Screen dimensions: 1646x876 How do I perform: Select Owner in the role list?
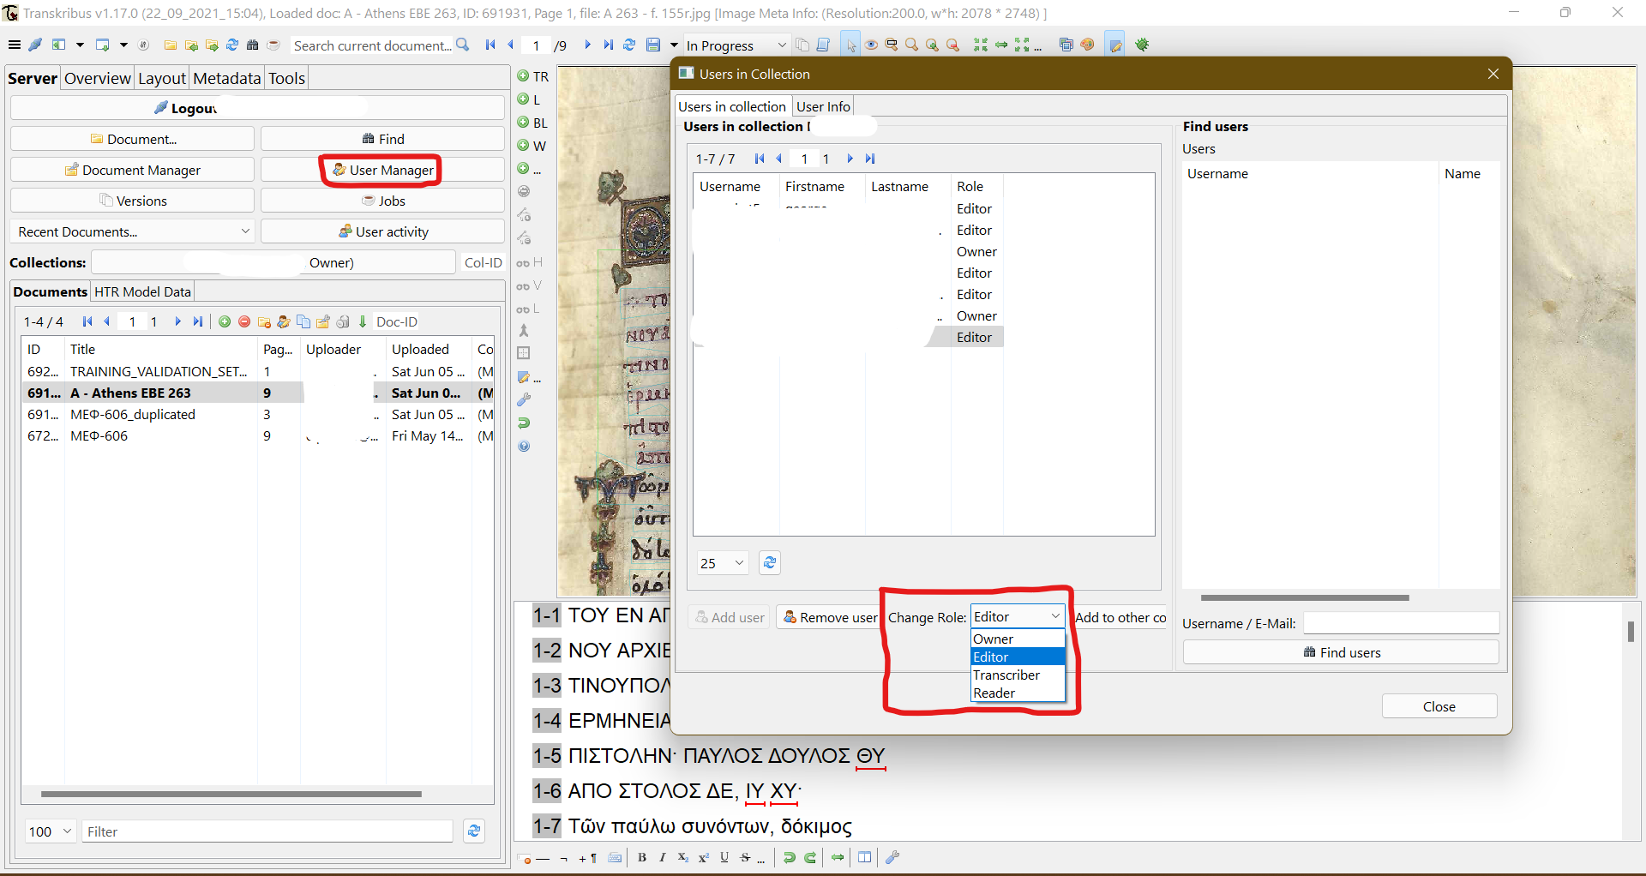click(1018, 639)
